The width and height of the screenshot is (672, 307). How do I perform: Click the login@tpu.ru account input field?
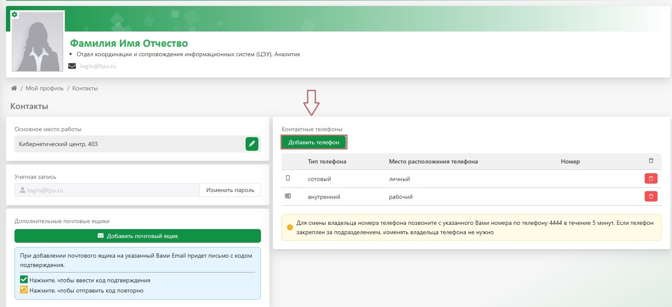107,190
